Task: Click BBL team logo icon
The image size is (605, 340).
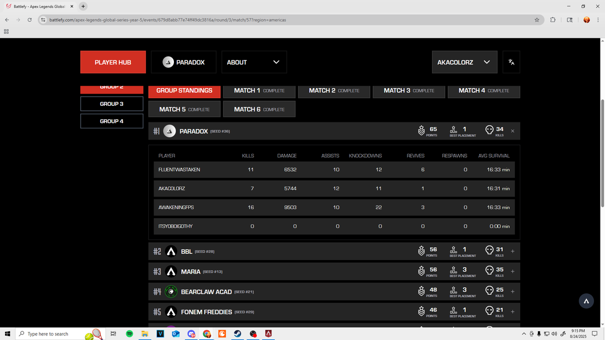Action: point(171,251)
